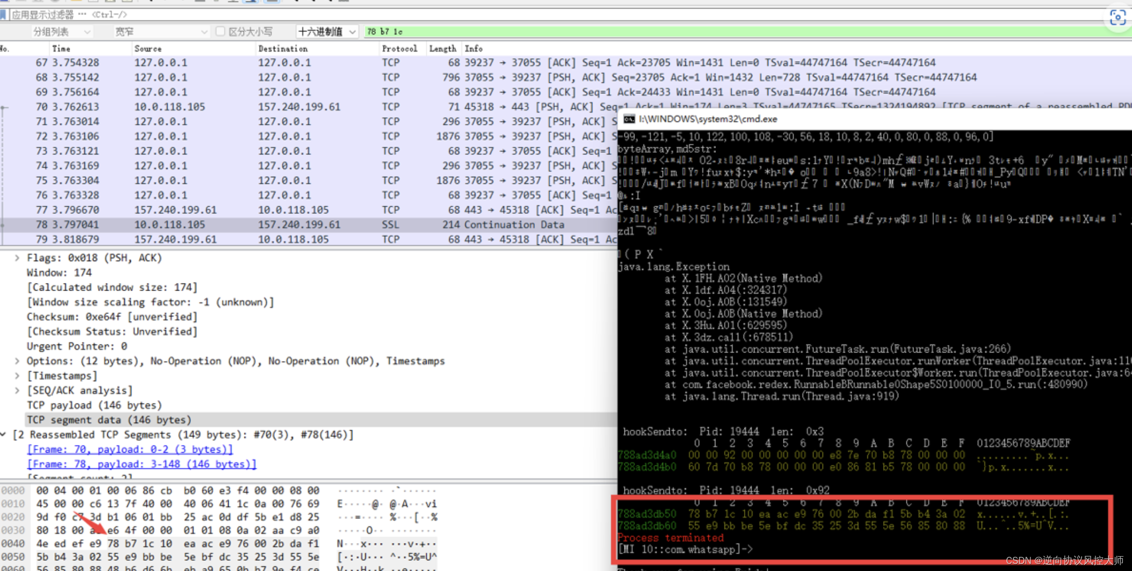Select the Urgent Pointer: 0 line

click(77, 346)
